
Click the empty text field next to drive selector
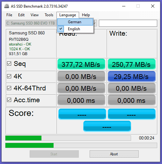(128, 23)
